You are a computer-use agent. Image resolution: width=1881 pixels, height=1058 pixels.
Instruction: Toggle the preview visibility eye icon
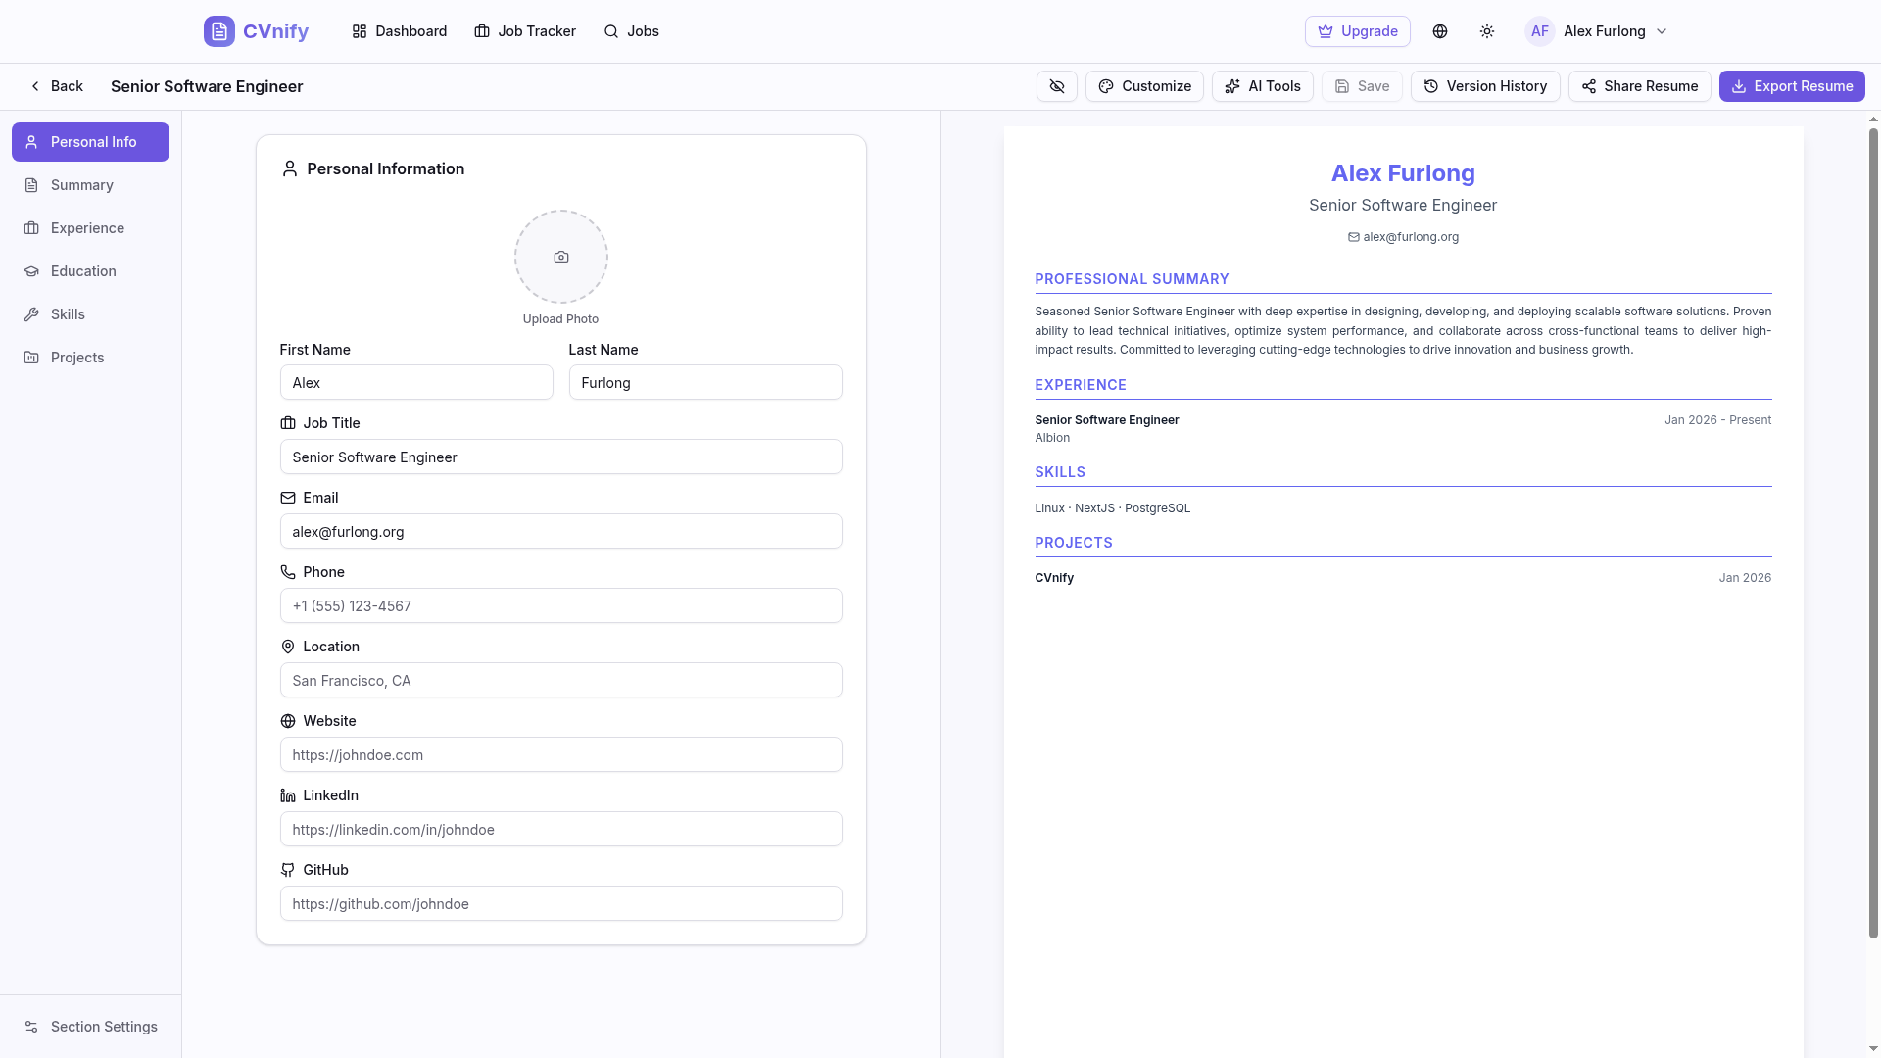1056,86
